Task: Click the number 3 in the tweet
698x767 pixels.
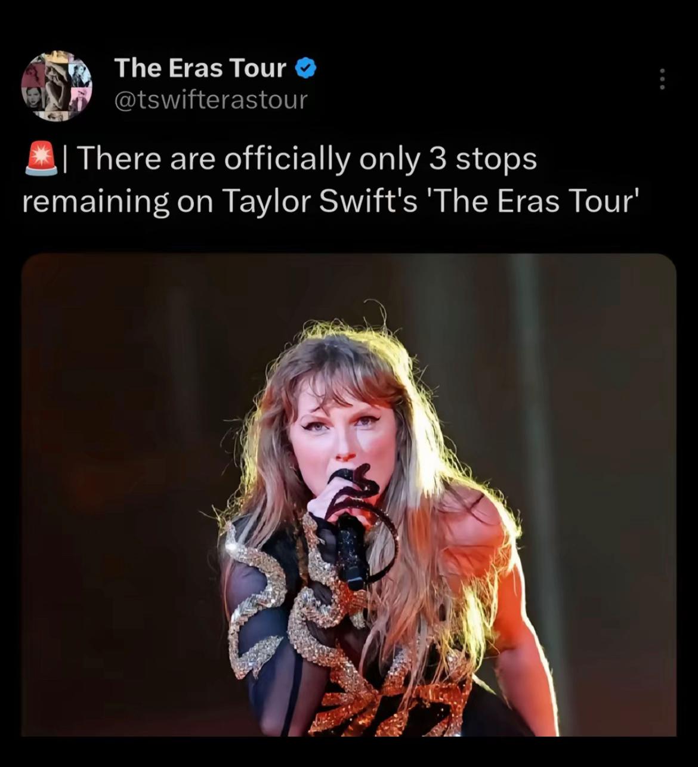Action: coord(437,159)
